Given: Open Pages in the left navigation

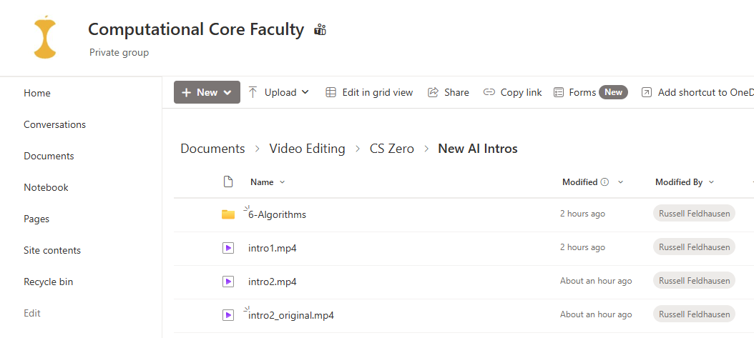Looking at the screenshot, I should pyautogui.click(x=36, y=219).
